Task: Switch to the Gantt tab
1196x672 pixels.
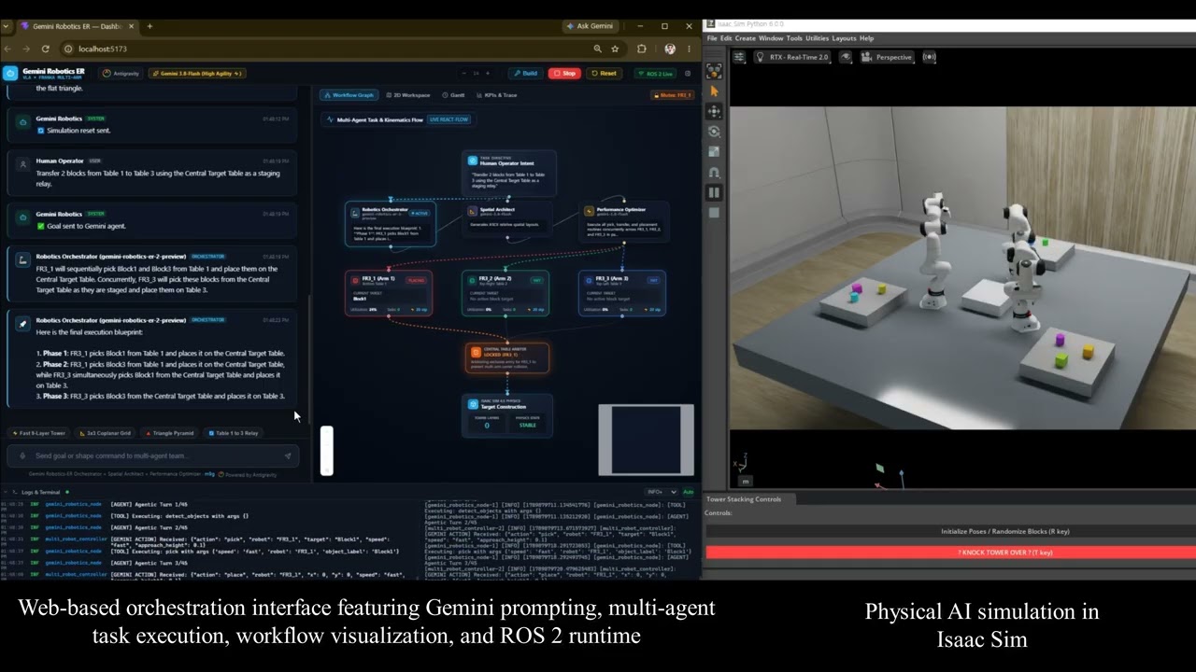Action: point(454,95)
